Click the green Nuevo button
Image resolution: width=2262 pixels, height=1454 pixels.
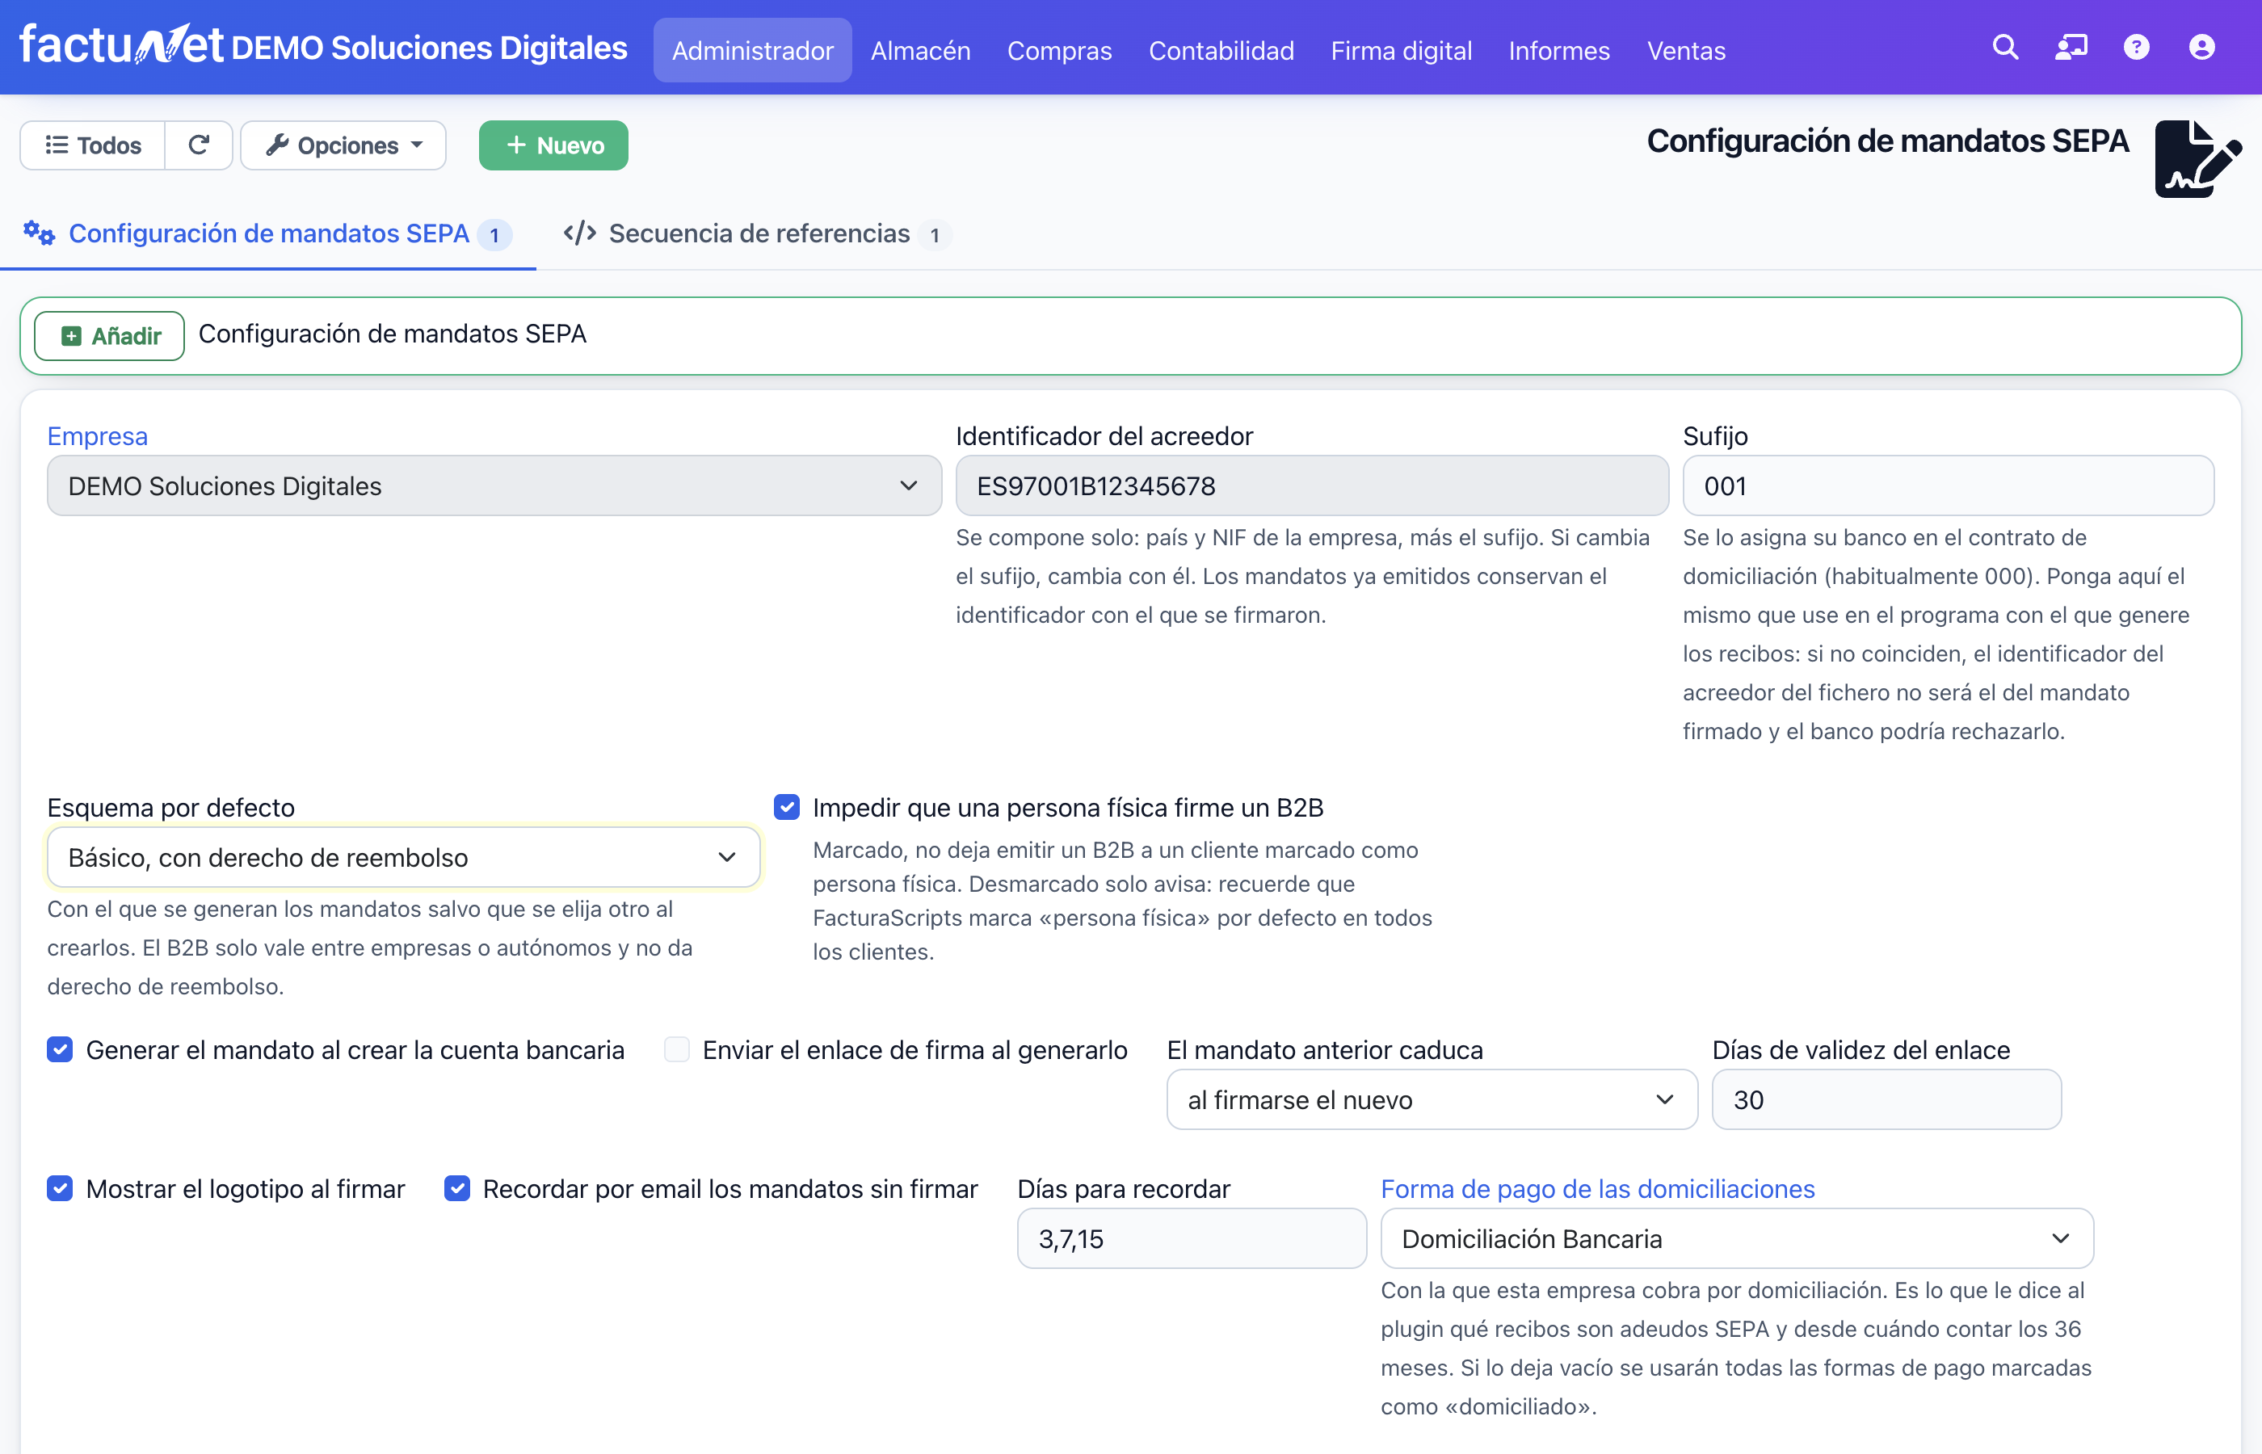click(x=553, y=145)
